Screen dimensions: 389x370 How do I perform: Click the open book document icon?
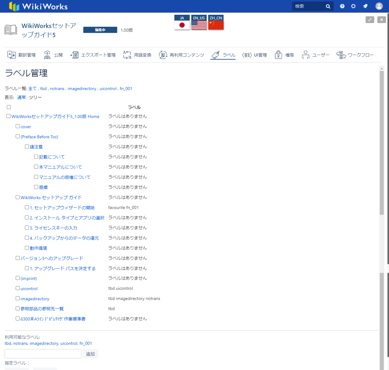pos(11,30)
